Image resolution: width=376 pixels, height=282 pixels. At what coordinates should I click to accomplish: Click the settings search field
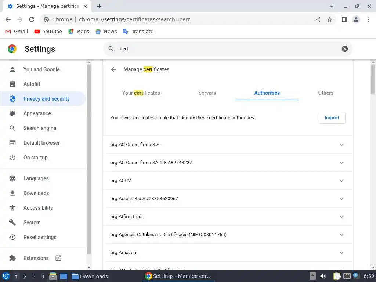pyautogui.click(x=228, y=49)
